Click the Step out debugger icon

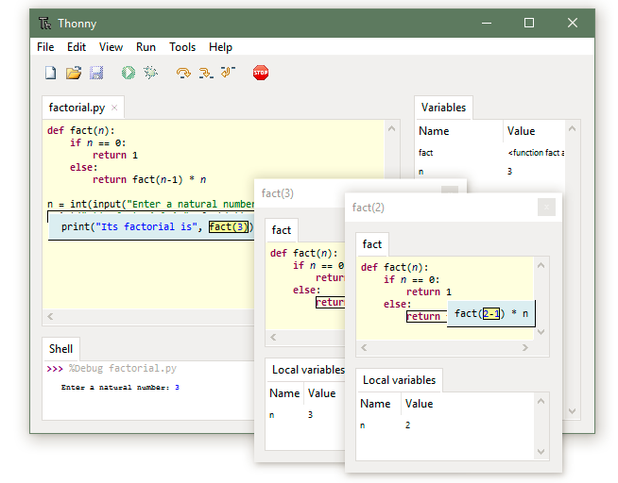[x=227, y=73]
